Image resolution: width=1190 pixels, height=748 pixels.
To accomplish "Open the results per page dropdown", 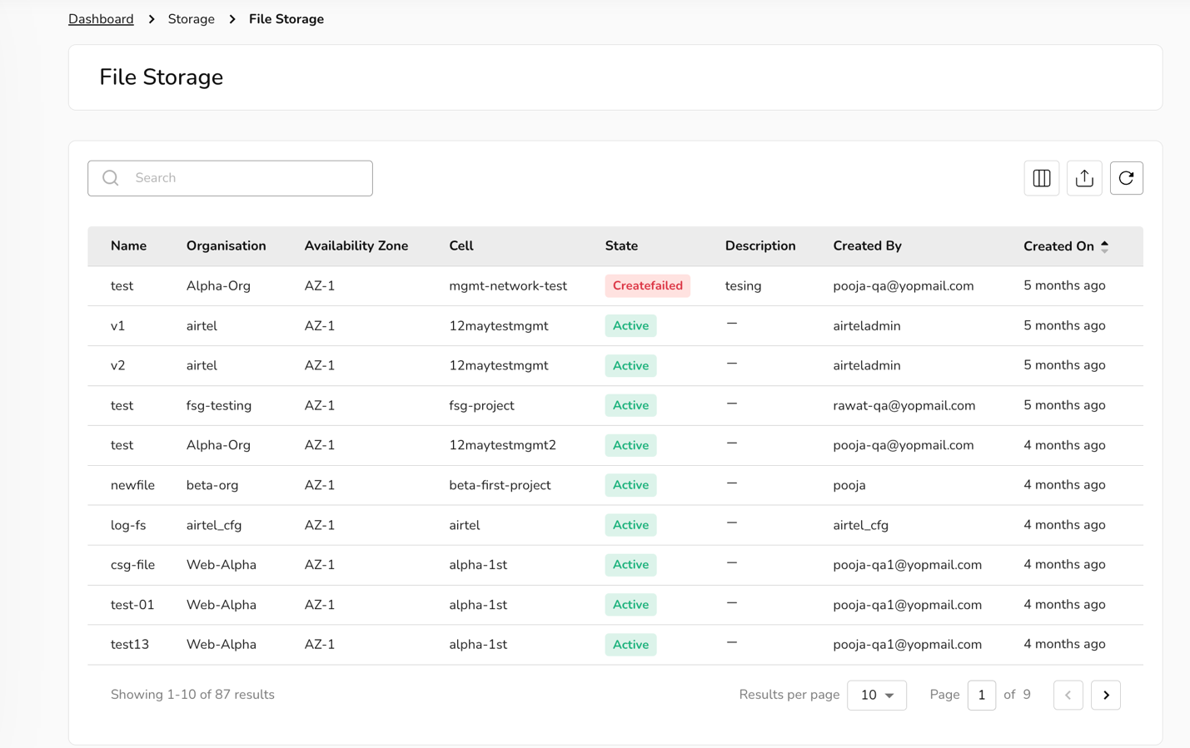I will coord(876,695).
